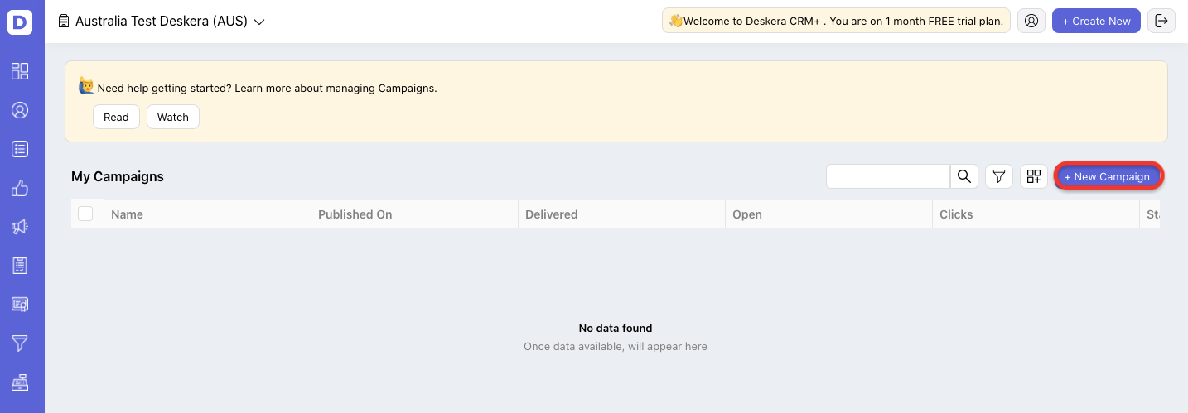The height and width of the screenshot is (413, 1188).
Task: Open the last sidebar icon at bottom
Action: coord(20,382)
